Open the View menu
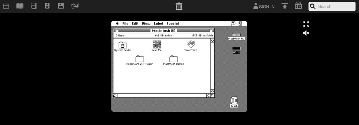This screenshot has height=125, width=359. click(x=146, y=23)
